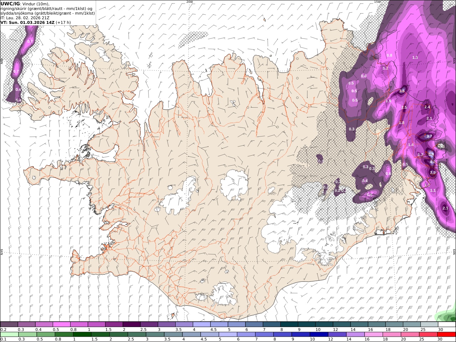Click the '15W' longitude label on the top edge

click(x=377, y=2)
